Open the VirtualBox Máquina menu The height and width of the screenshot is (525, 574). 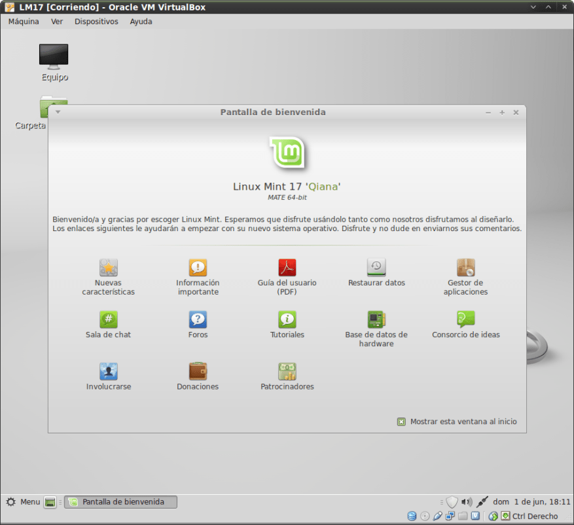click(24, 21)
